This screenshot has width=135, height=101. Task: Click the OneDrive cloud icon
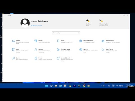pos(88,20)
